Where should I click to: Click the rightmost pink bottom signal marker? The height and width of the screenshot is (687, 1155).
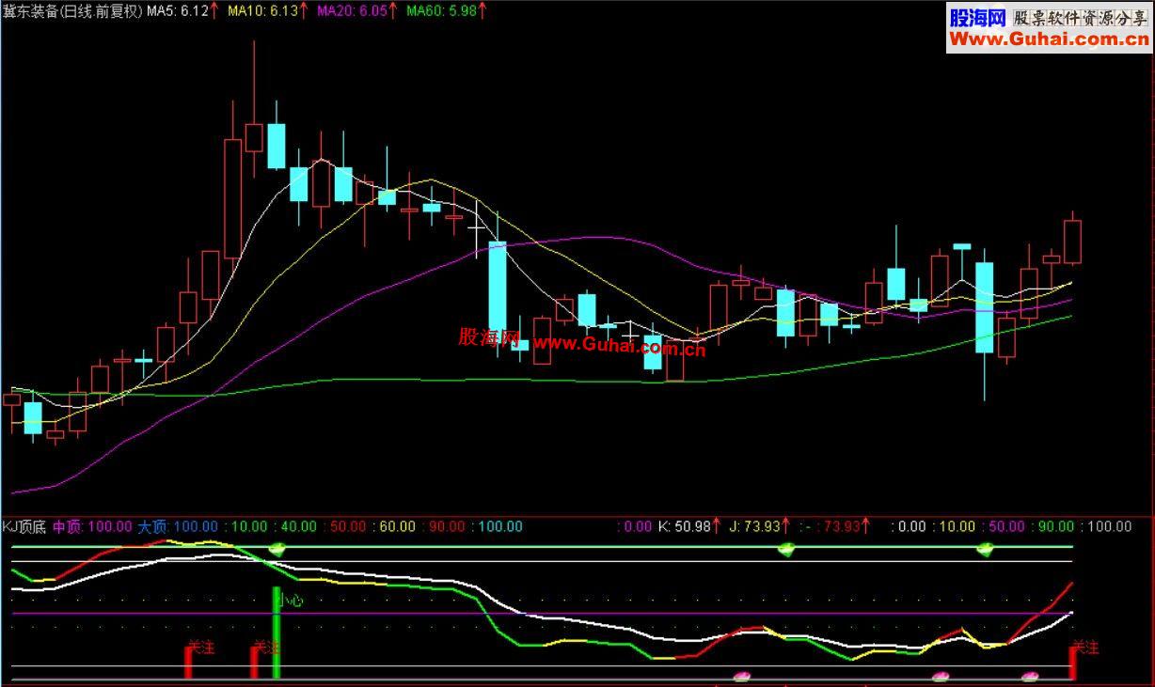pyautogui.click(x=1030, y=676)
